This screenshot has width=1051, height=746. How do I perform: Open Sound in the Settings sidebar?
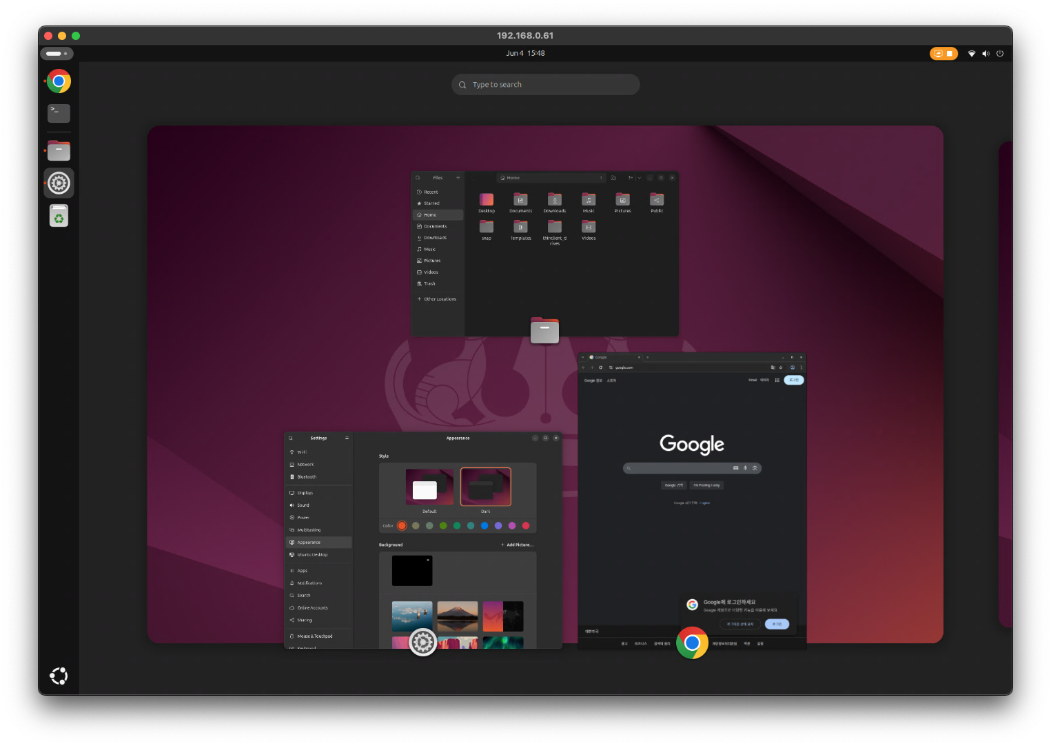coord(318,505)
